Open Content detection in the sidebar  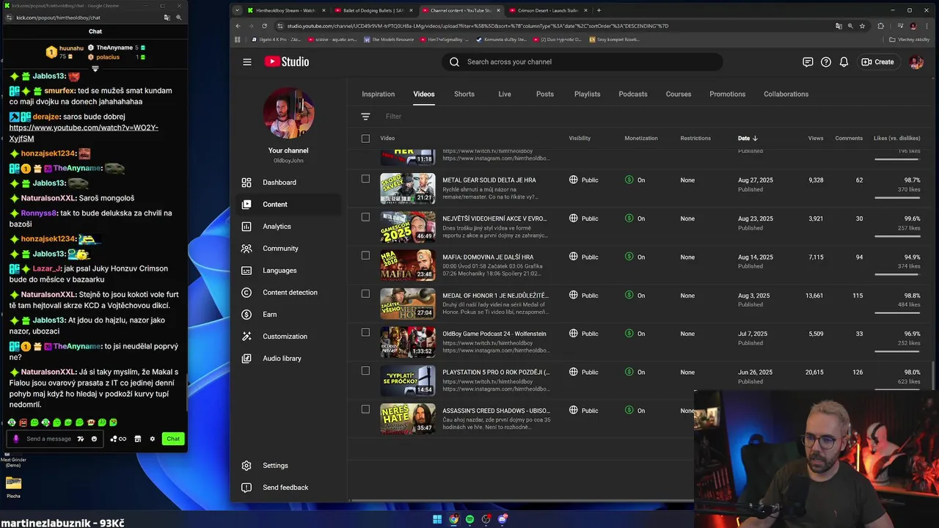point(290,292)
